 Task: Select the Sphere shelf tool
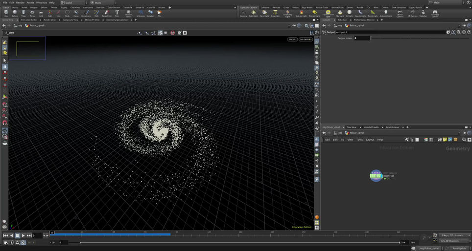click(15, 13)
